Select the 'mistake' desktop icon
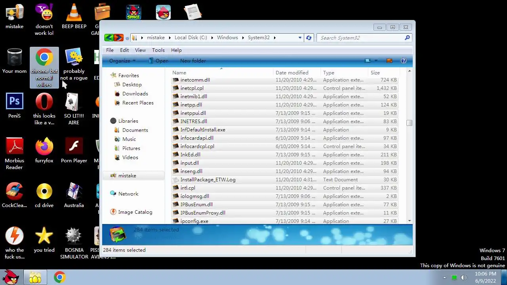The image size is (507, 285). (x=14, y=17)
